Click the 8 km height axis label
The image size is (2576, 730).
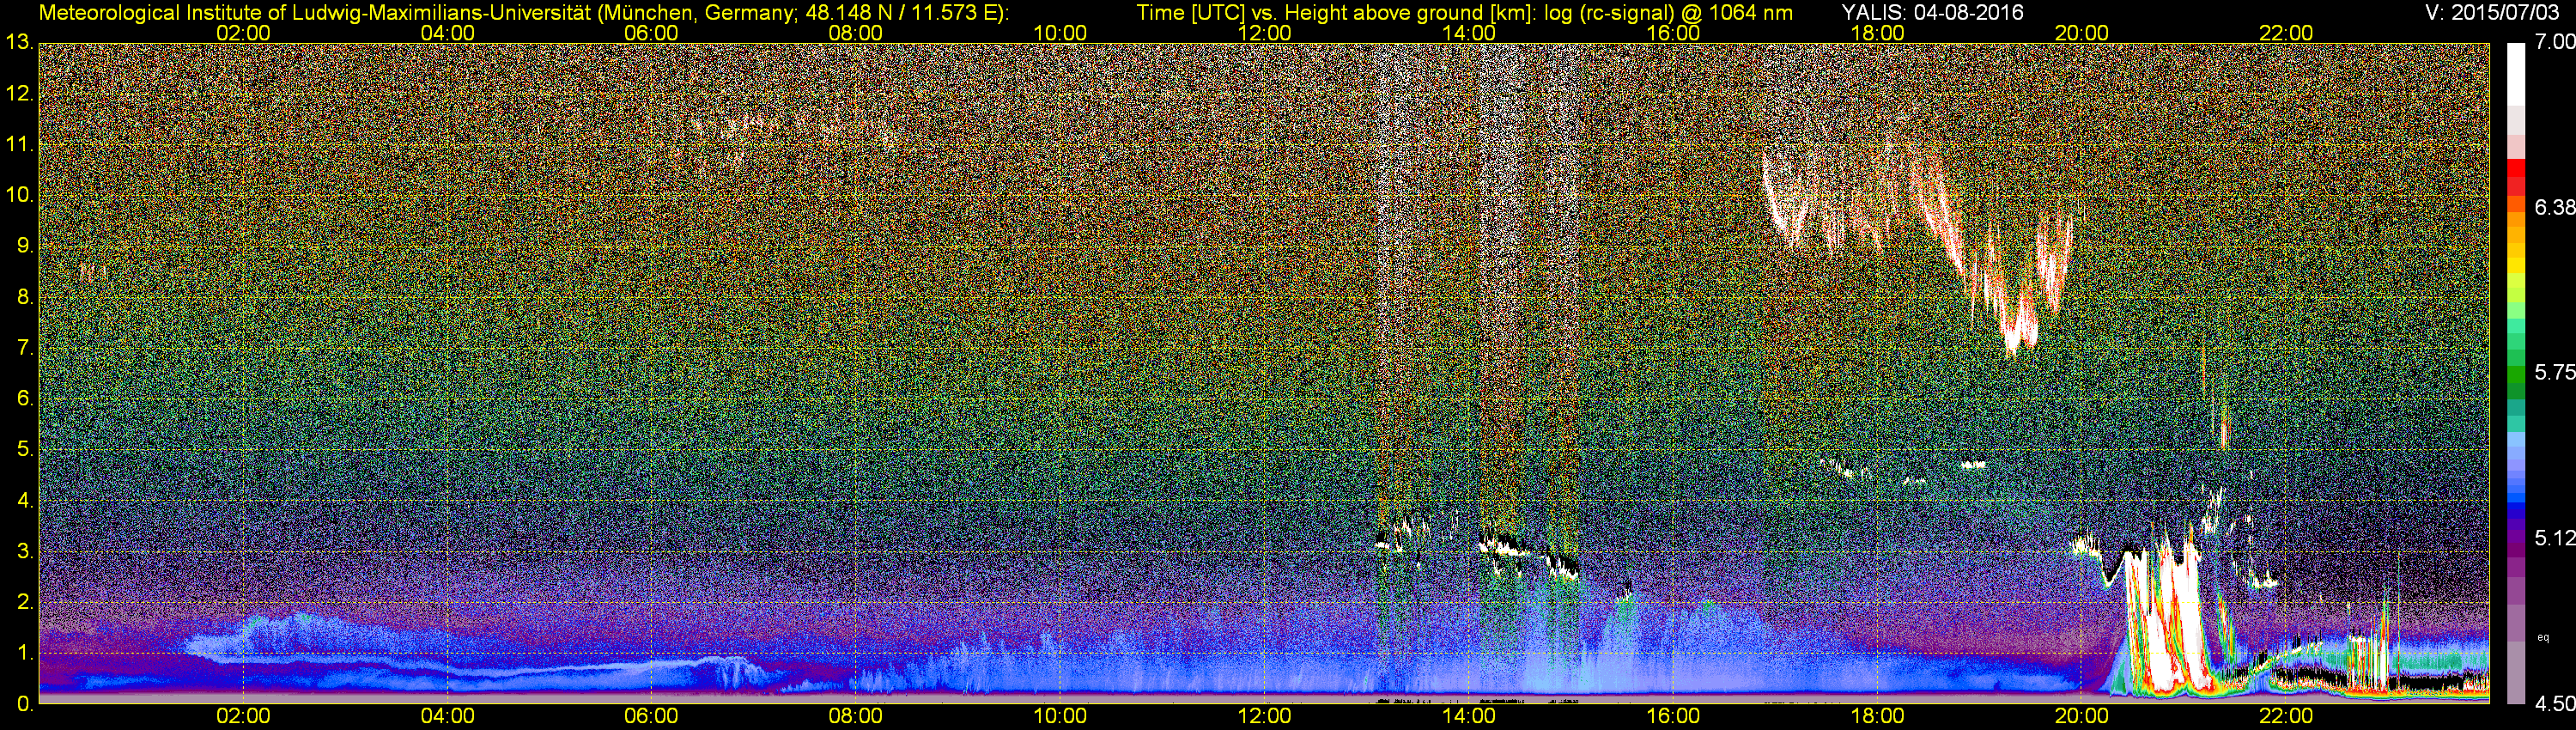pyautogui.click(x=24, y=298)
